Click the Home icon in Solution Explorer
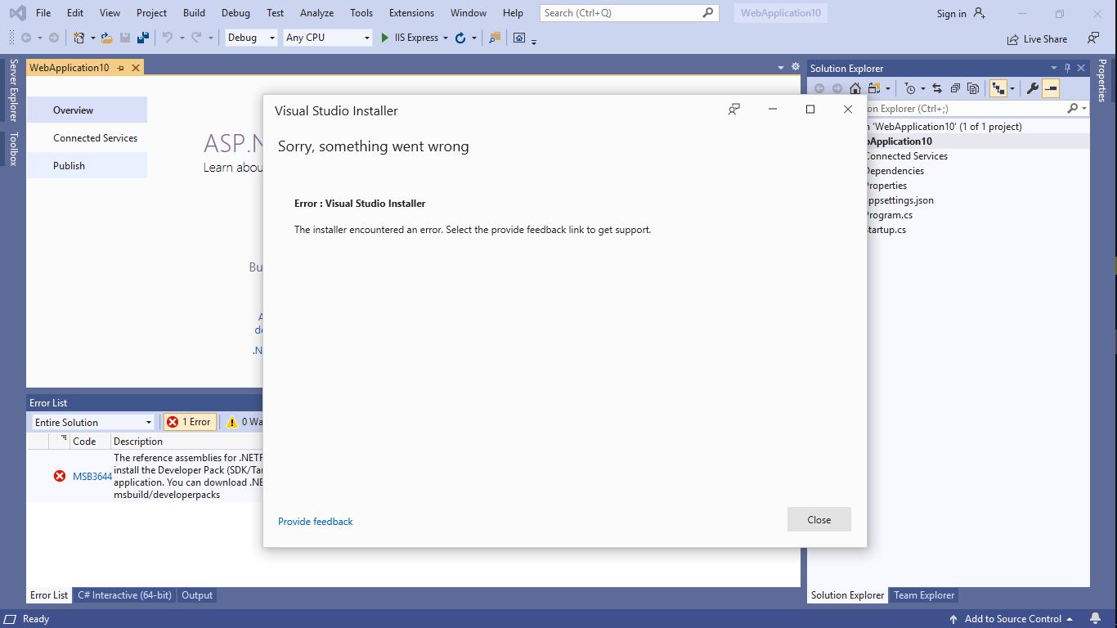 click(855, 88)
